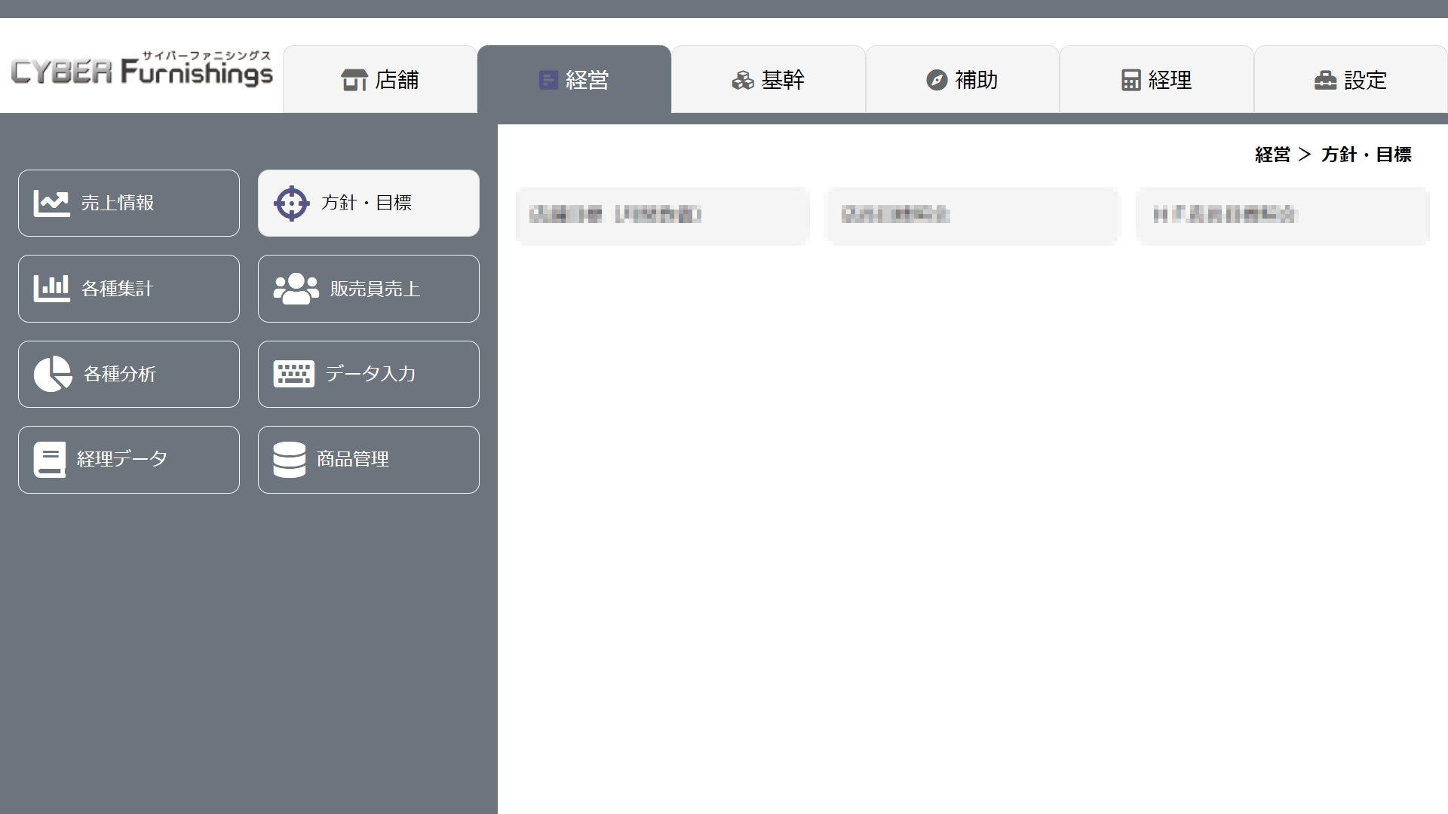Click the cubes icon on 基幹 tab
Image resolution: width=1448 pixels, height=814 pixels.
tap(743, 80)
